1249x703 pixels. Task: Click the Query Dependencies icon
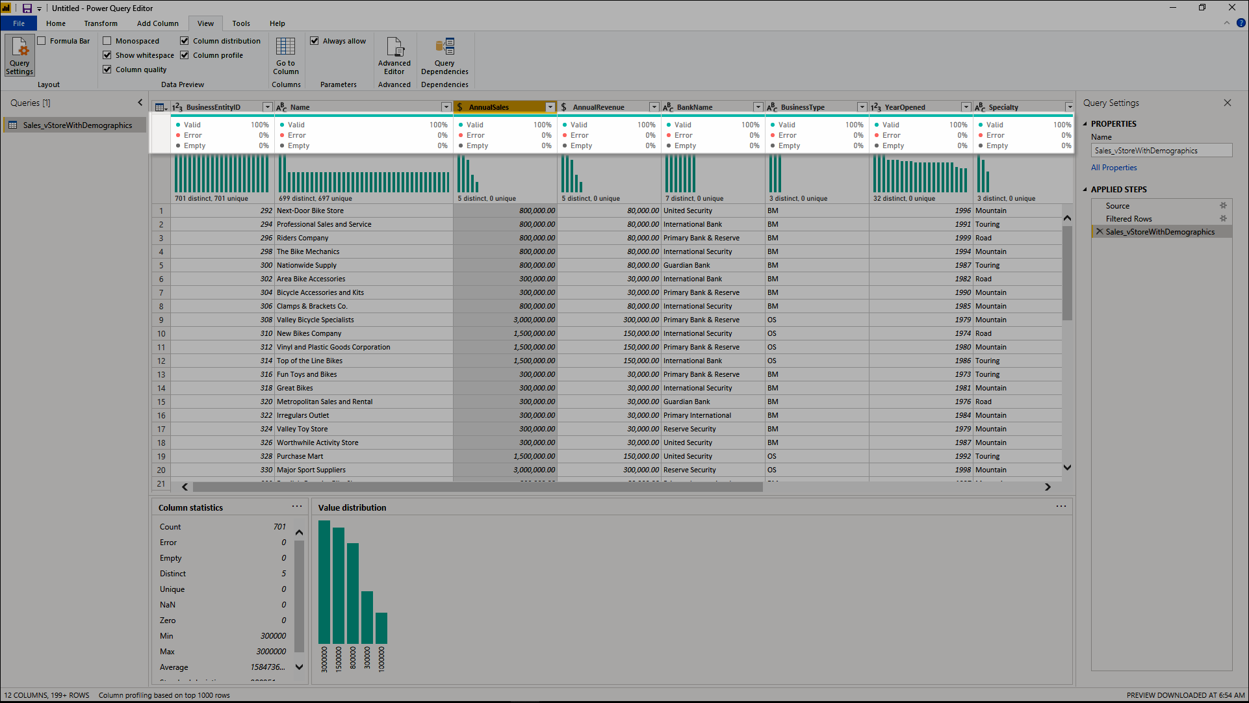(444, 57)
